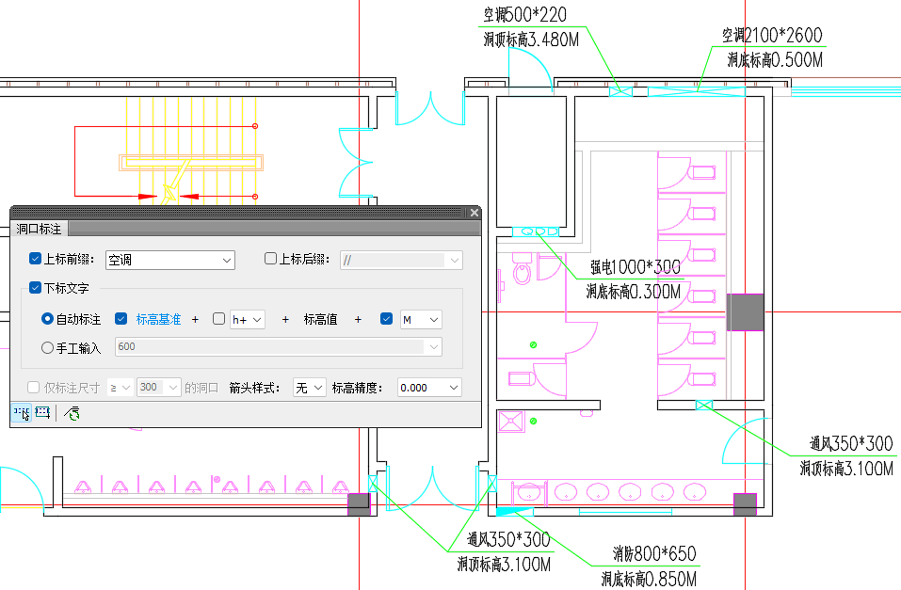
Task: Check the box before the h+ dropdown
Action: pyautogui.click(x=219, y=319)
